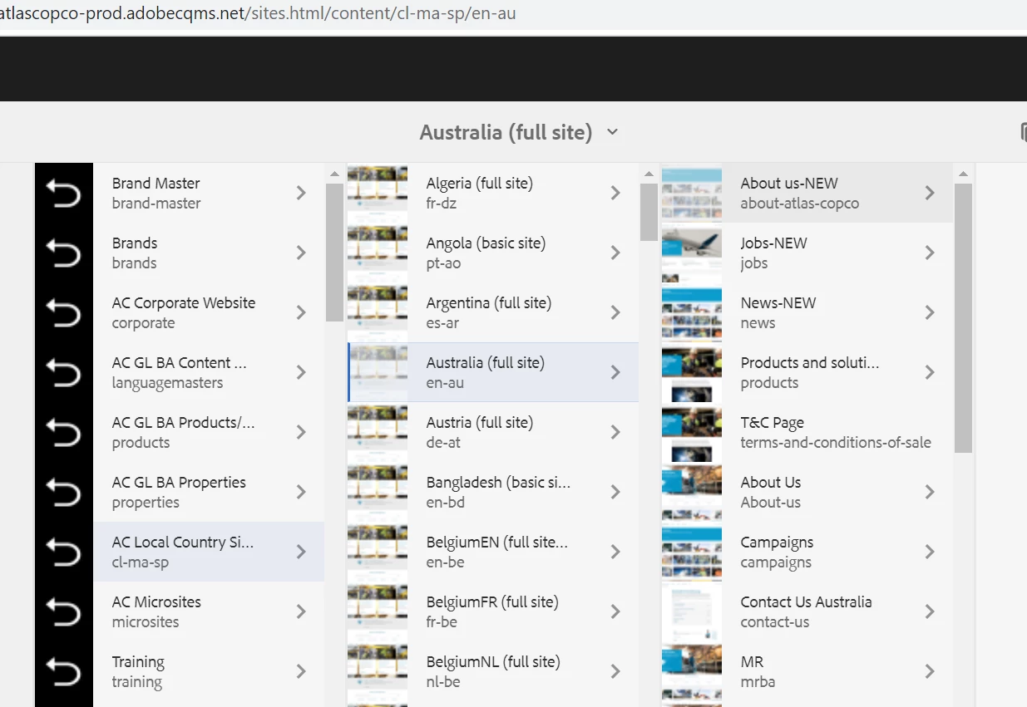The width and height of the screenshot is (1027, 707).
Task: Select the Bangladesh thumbnail
Action: pos(378,492)
